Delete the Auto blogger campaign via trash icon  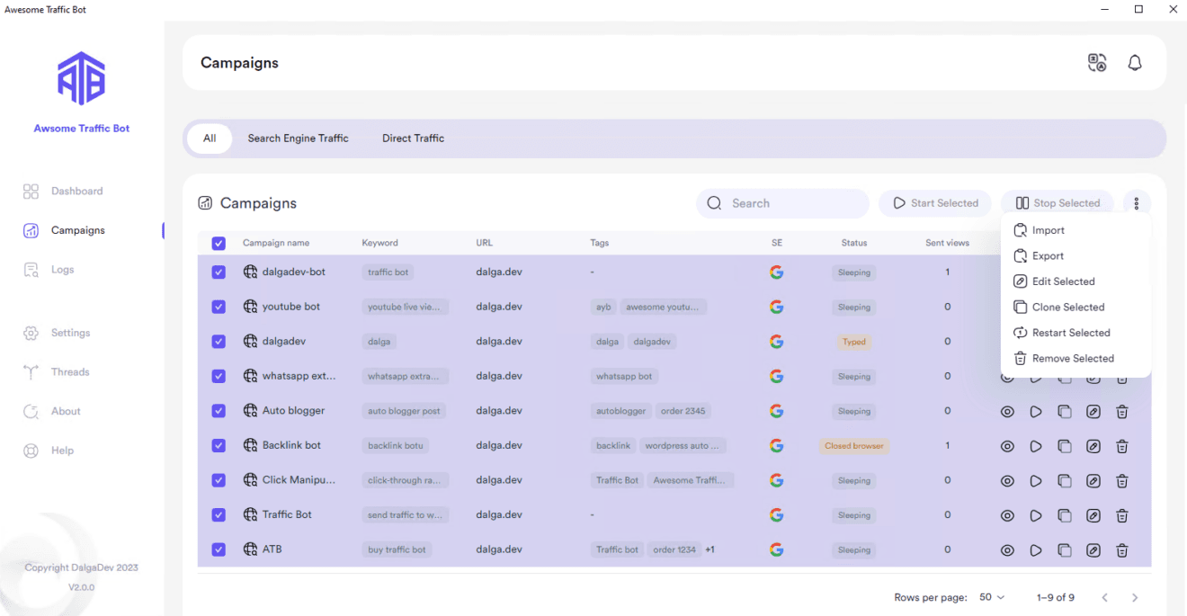(1121, 412)
